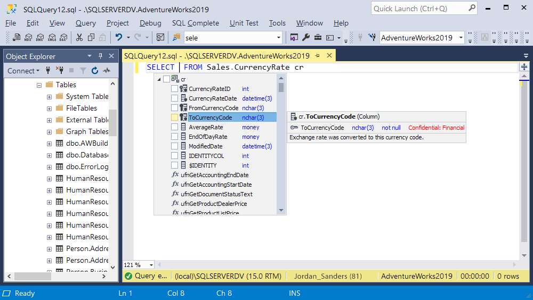Click the Change Connection plug icon in toolbar
533x300 pixels.
[x=373, y=37]
